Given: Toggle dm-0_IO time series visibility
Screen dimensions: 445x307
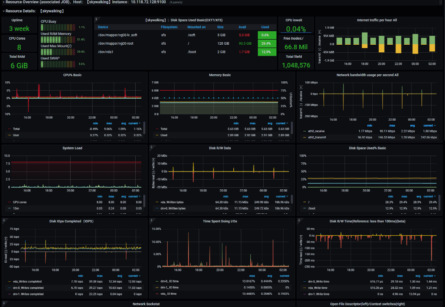Looking at the screenshot, I should pyautogui.click(x=169, y=281).
